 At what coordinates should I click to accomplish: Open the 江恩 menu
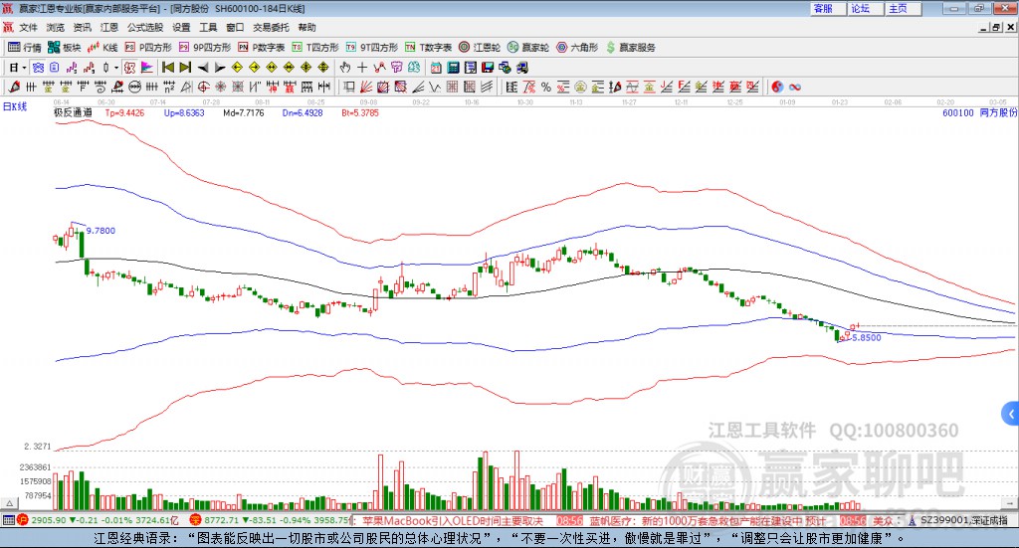[x=108, y=28]
